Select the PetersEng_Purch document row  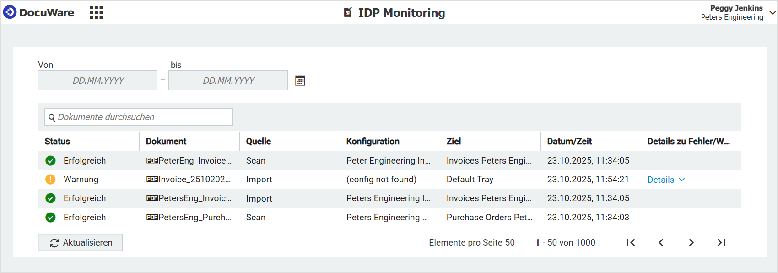point(194,218)
